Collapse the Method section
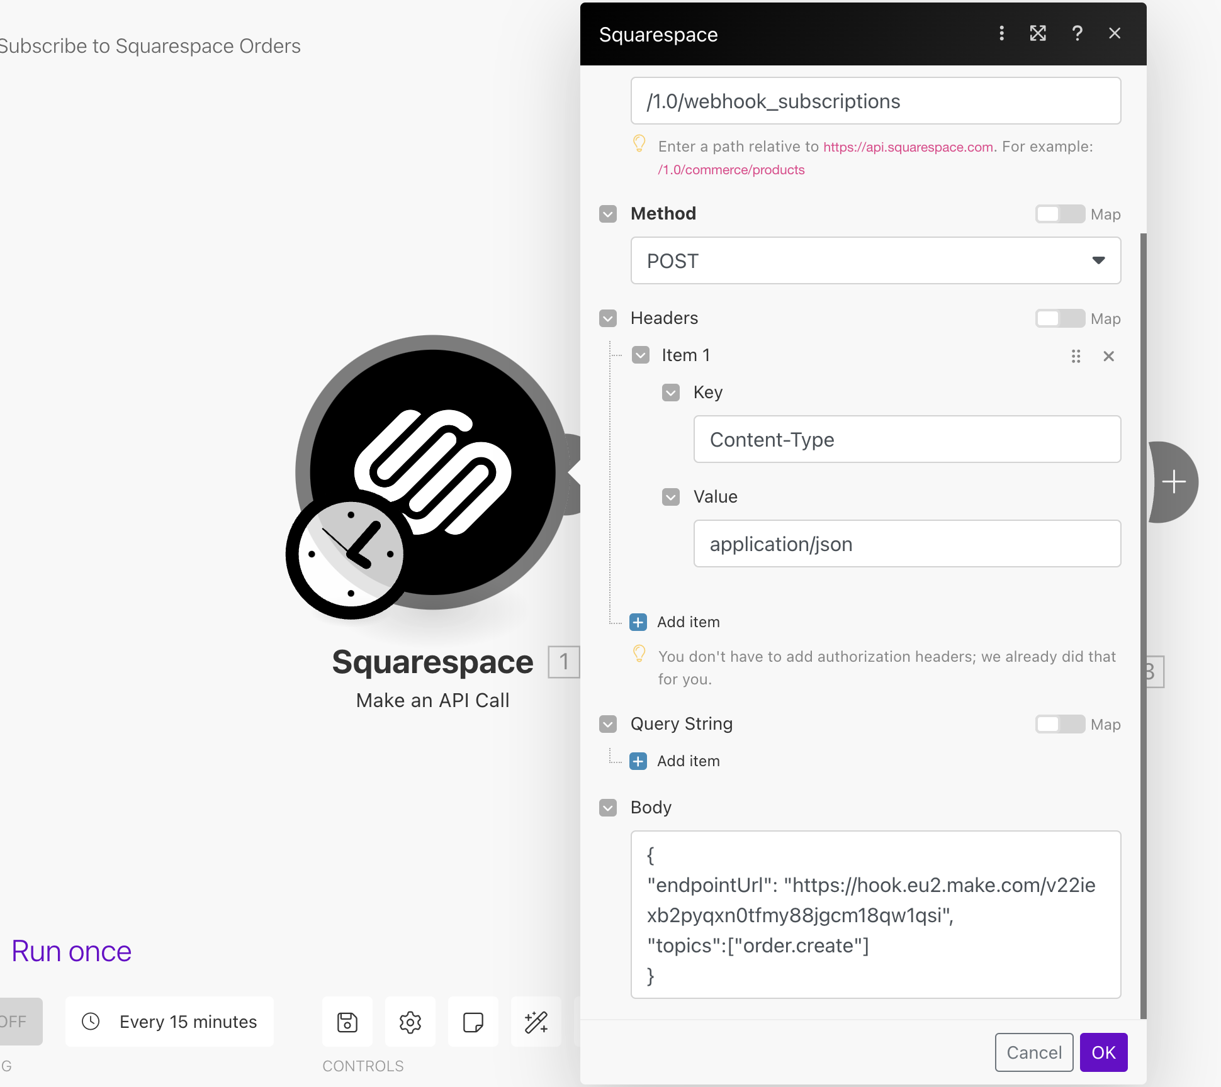The height and width of the screenshot is (1087, 1221). pyautogui.click(x=608, y=214)
